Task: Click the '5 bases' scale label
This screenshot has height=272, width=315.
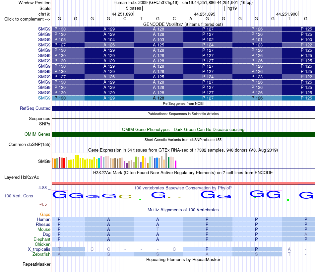Action: point(133,8)
